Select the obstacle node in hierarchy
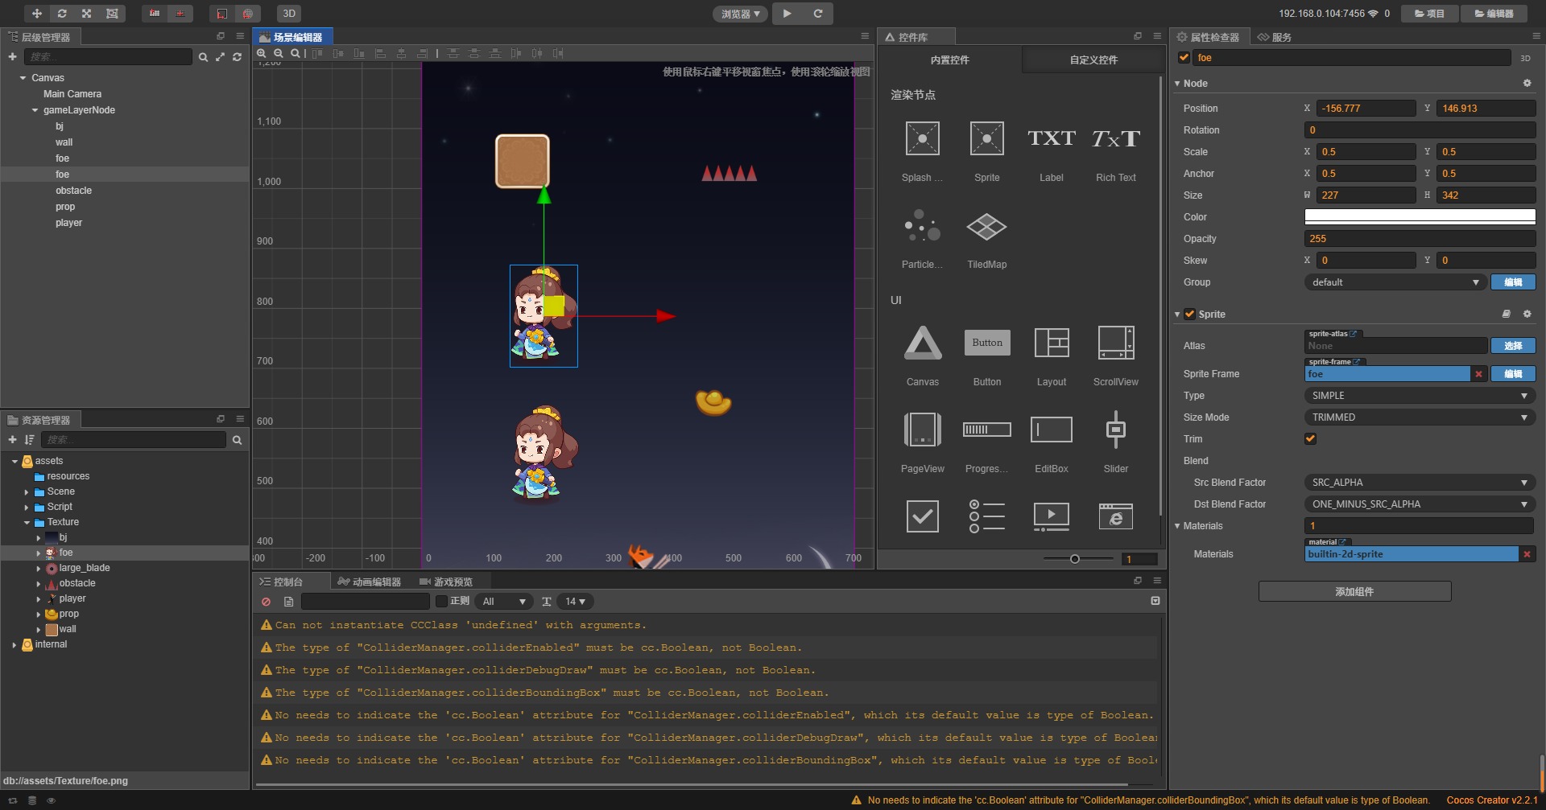 tap(74, 191)
